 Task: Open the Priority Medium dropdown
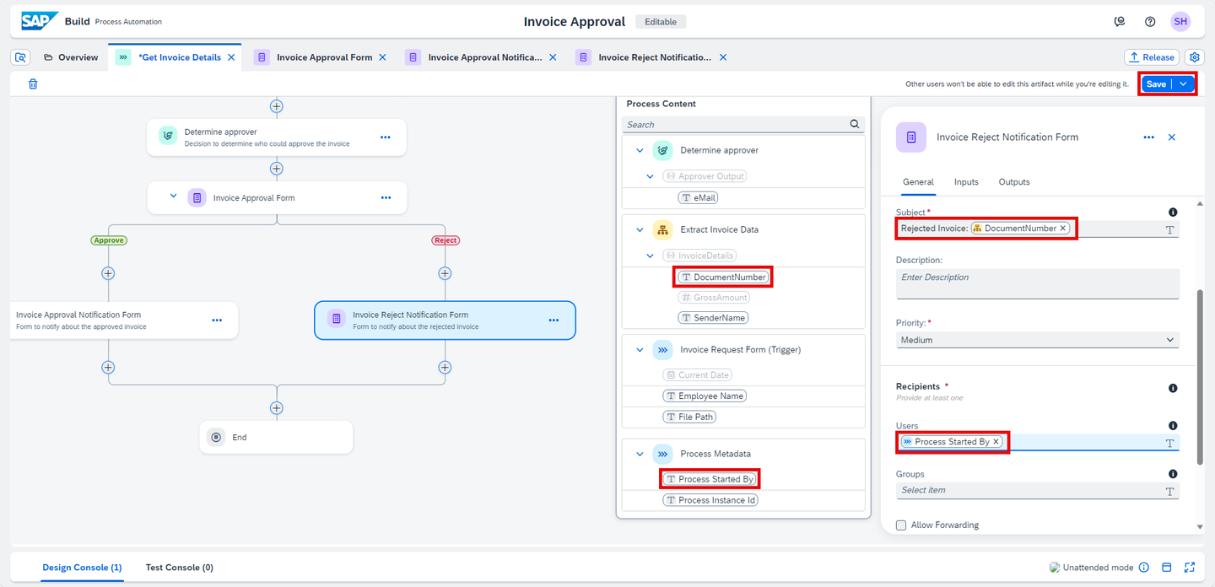pos(1037,340)
